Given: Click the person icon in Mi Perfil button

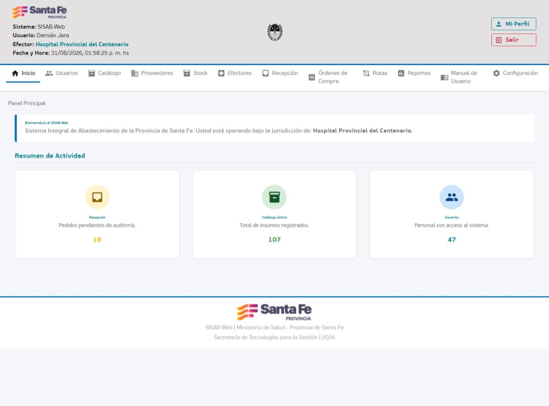Looking at the screenshot, I should click(499, 24).
